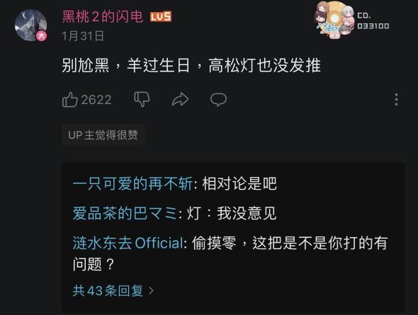
Task: Click the LV5 level badge
Action: (x=161, y=17)
